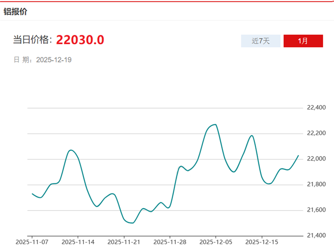Click the 2025-11-28 x-axis label
The image size is (334, 246).
click(169, 242)
